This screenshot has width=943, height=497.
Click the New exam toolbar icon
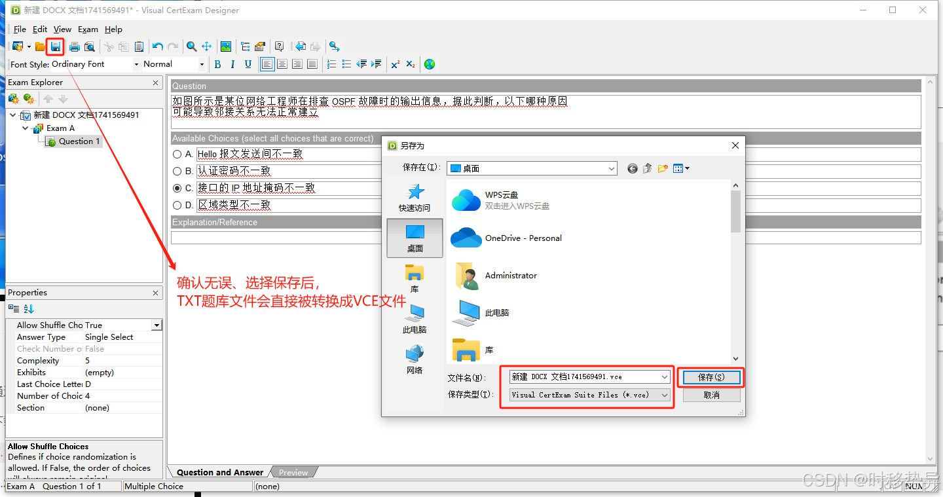18,46
